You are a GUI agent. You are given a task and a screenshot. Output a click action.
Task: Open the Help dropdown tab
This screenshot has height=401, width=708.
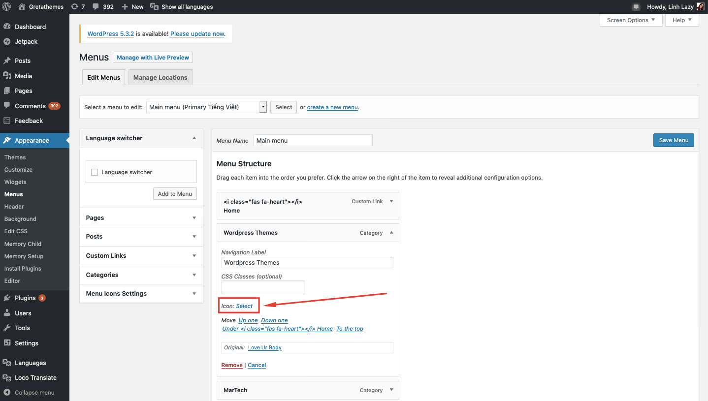(682, 20)
